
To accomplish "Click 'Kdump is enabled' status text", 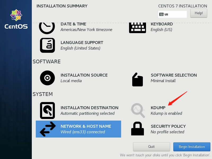I will (x=166, y=113).
